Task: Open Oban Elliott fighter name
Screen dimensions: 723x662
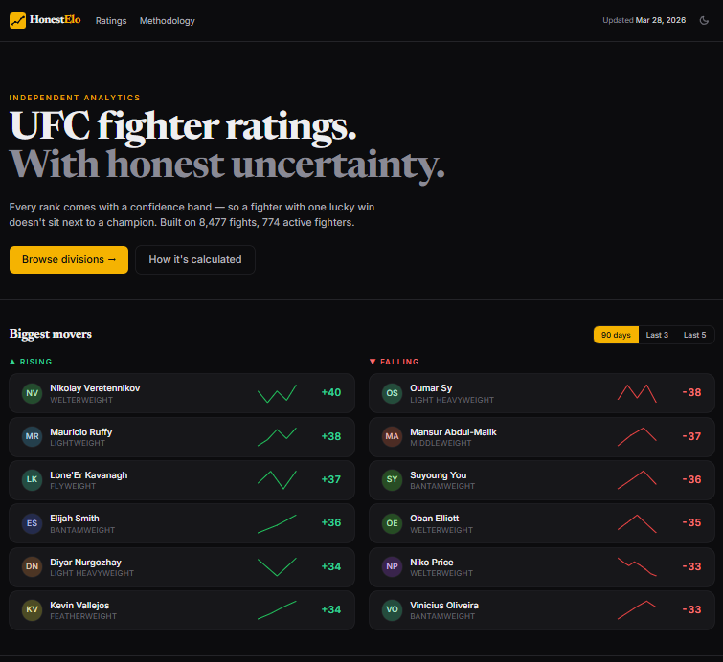Action: pyautogui.click(x=435, y=519)
